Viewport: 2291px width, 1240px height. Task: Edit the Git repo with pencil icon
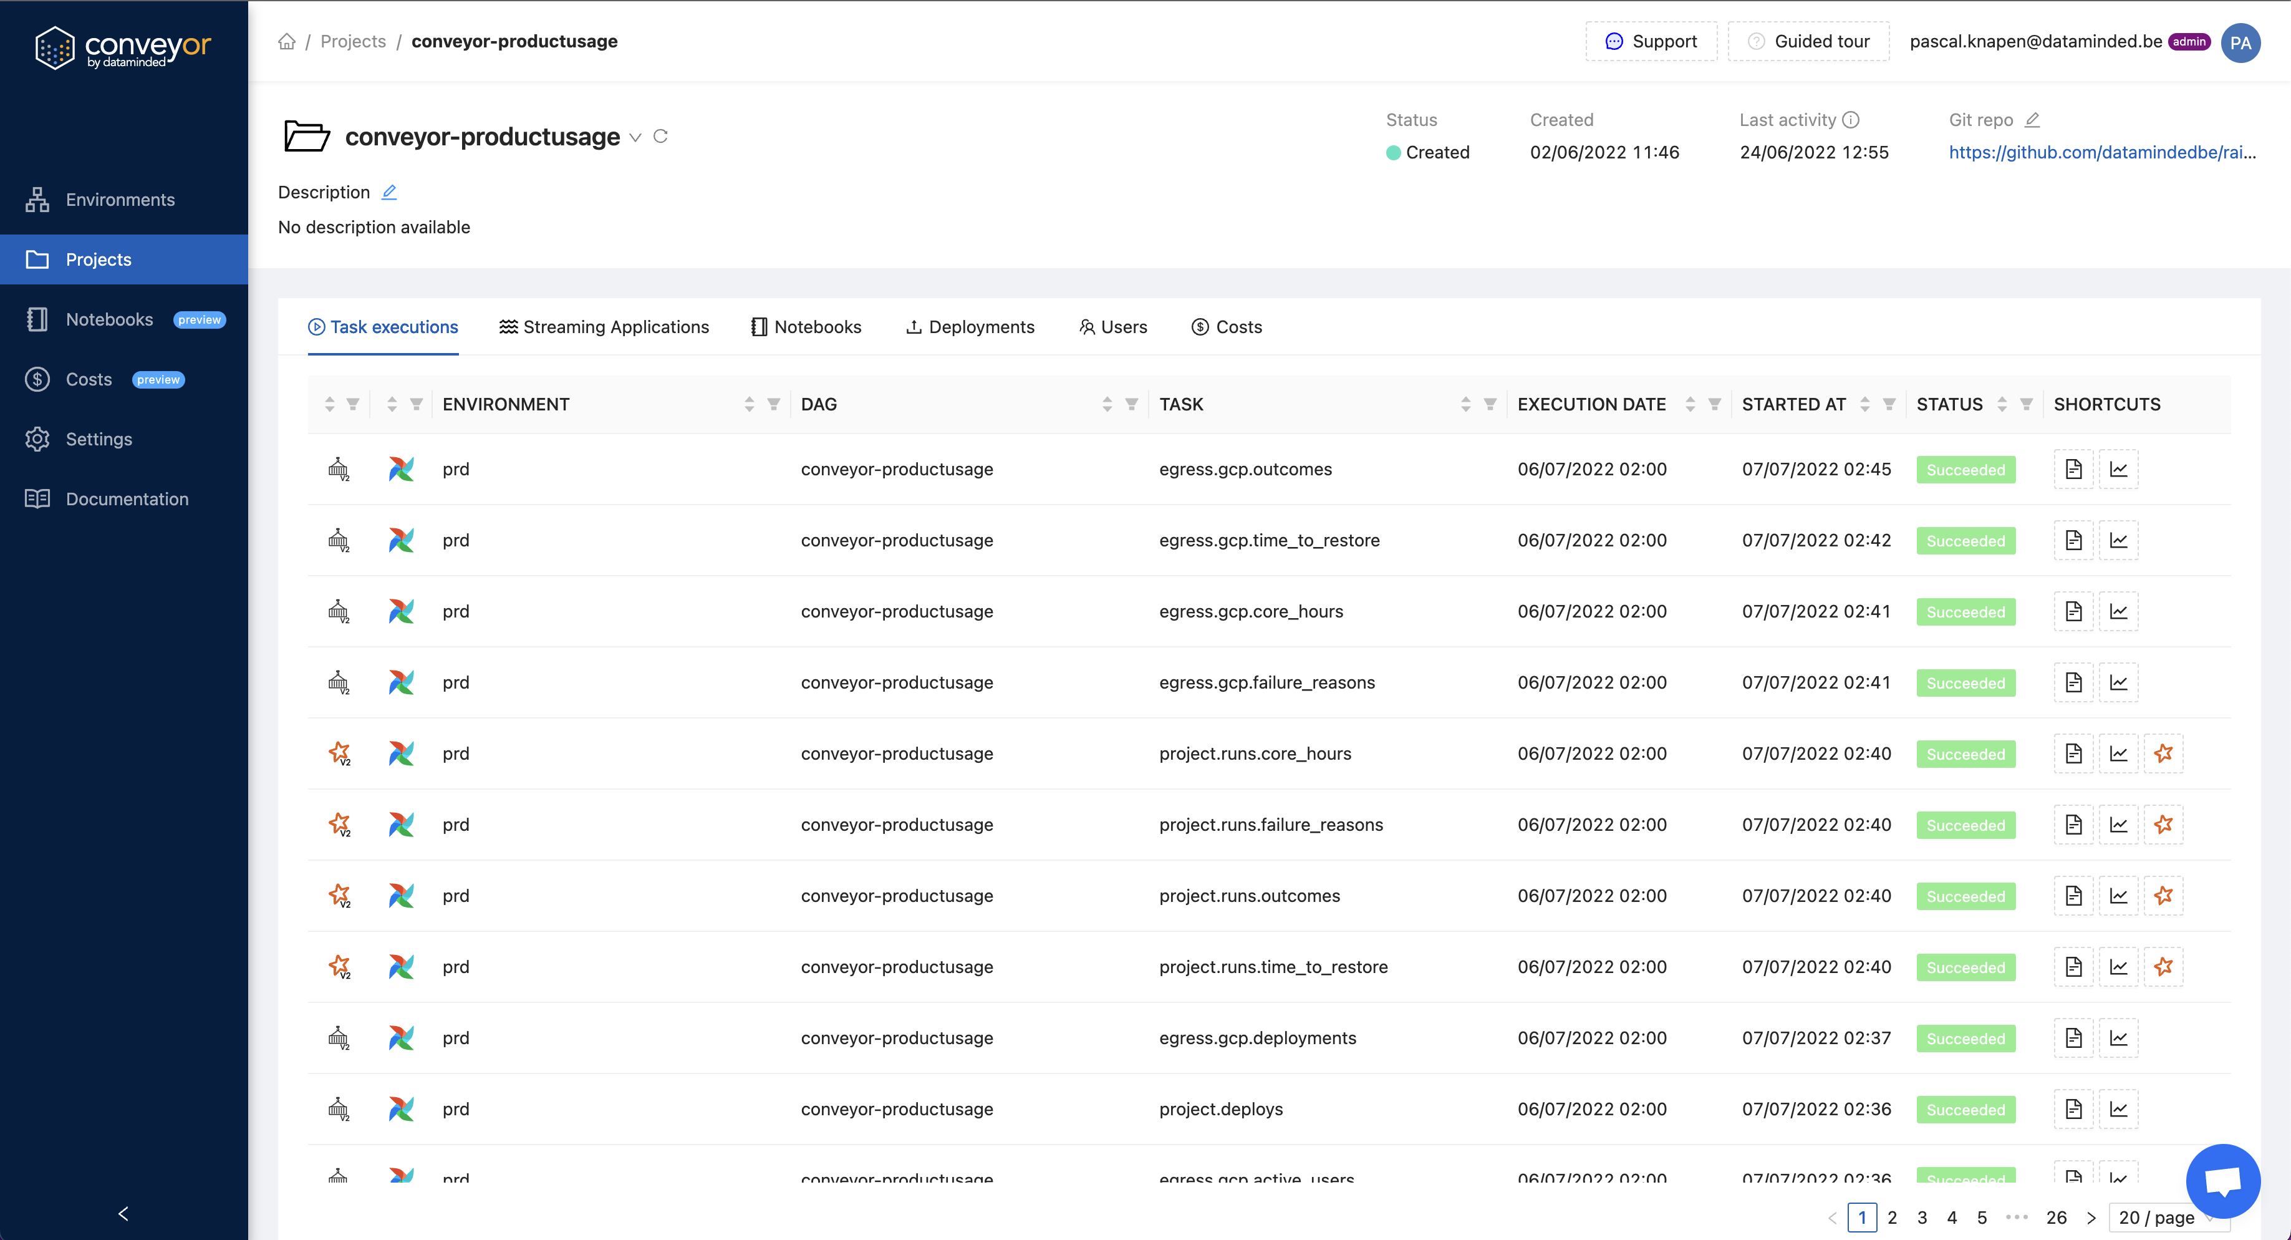pyautogui.click(x=2032, y=120)
